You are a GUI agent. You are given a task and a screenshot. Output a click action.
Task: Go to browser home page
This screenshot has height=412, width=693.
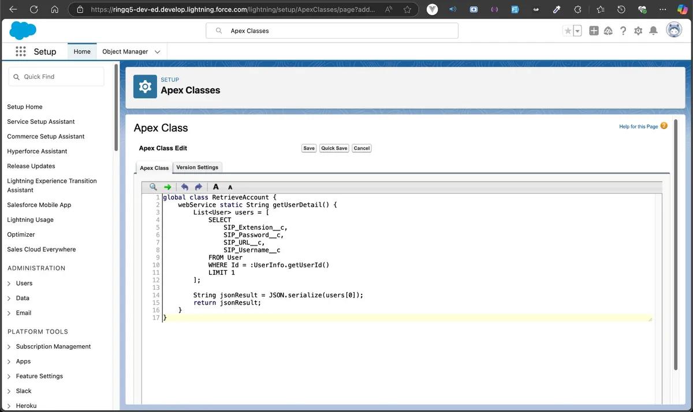pyautogui.click(x=54, y=9)
